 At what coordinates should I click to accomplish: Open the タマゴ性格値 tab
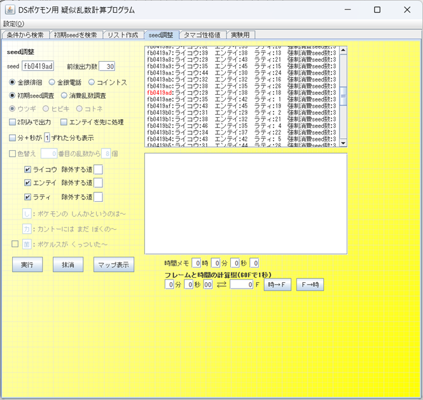(x=202, y=35)
